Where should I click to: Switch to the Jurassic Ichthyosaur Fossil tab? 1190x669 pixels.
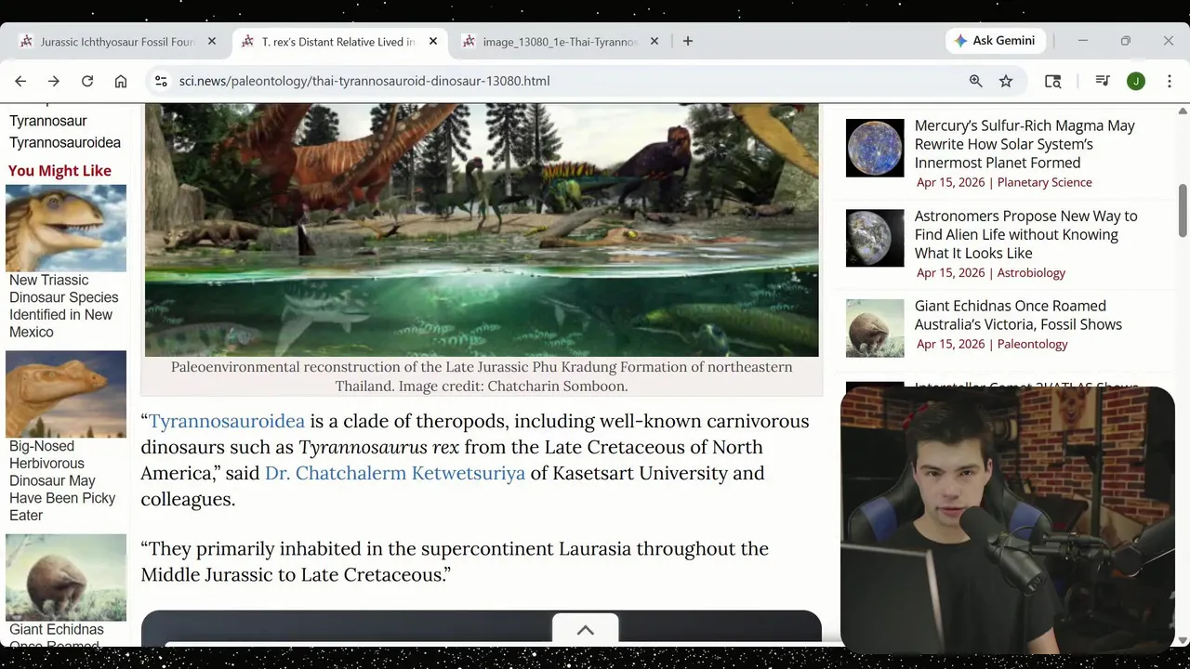[118, 41]
